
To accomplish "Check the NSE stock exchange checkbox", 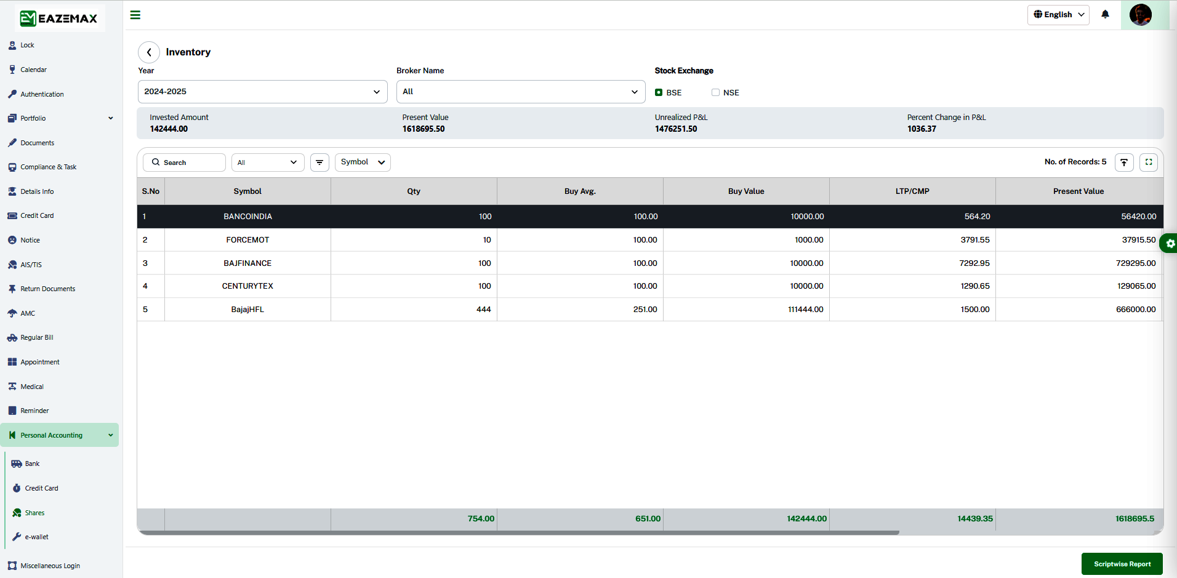I will (x=715, y=92).
